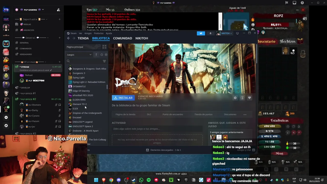Open Discord help question mark icon
This screenshot has width=327, height=184.
pyautogui.click(x=302, y=3)
